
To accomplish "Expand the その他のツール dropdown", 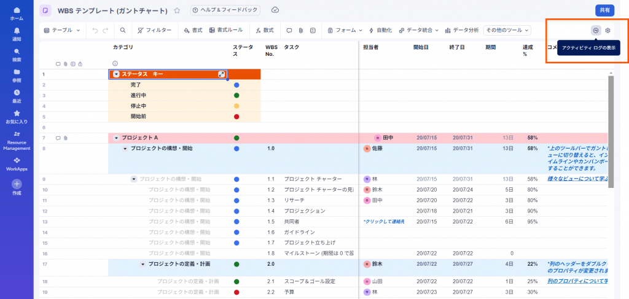I will 507,30.
